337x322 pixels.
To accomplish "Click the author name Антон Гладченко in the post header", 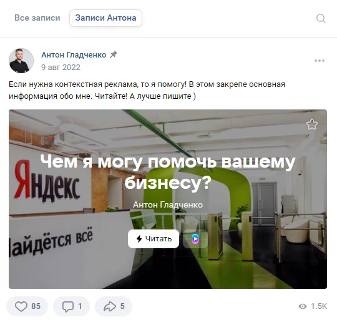I will (74, 55).
